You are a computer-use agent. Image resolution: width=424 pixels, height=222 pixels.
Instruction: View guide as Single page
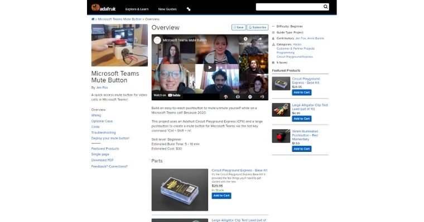pyautogui.click(x=100, y=154)
